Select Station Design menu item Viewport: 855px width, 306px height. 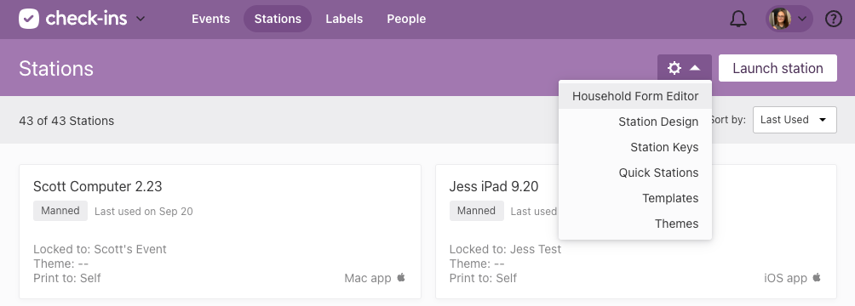pyautogui.click(x=635, y=122)
